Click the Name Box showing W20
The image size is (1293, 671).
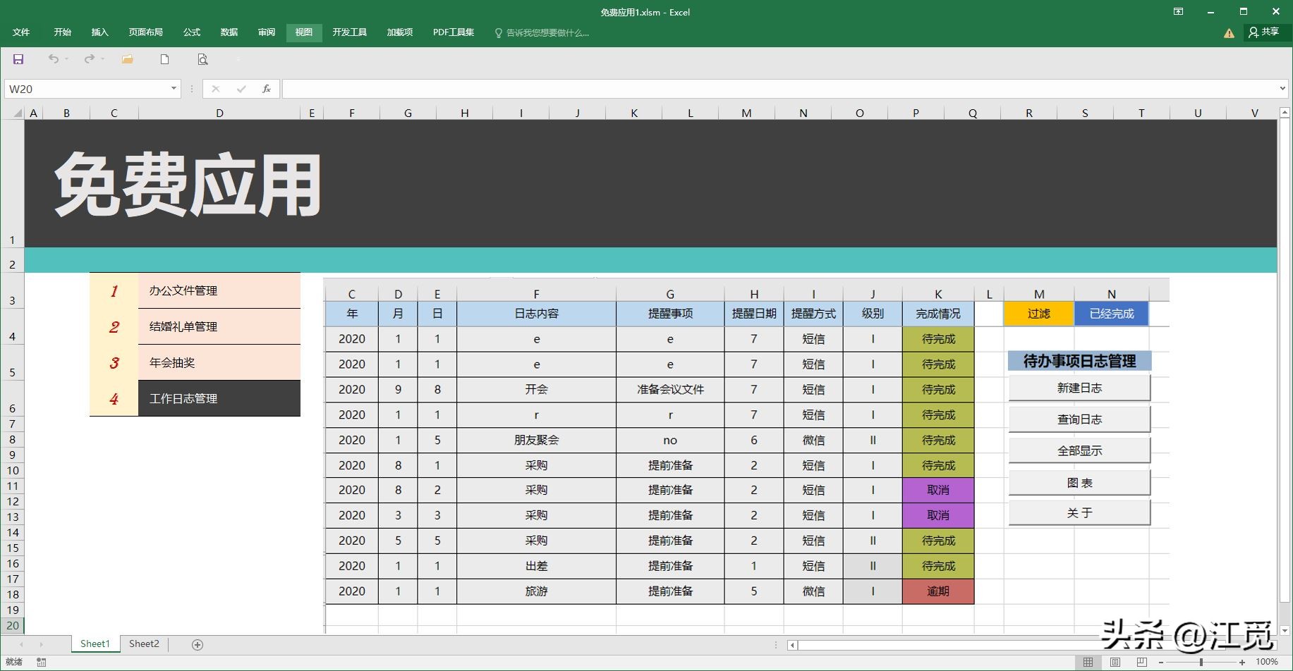tap(87, 89)
